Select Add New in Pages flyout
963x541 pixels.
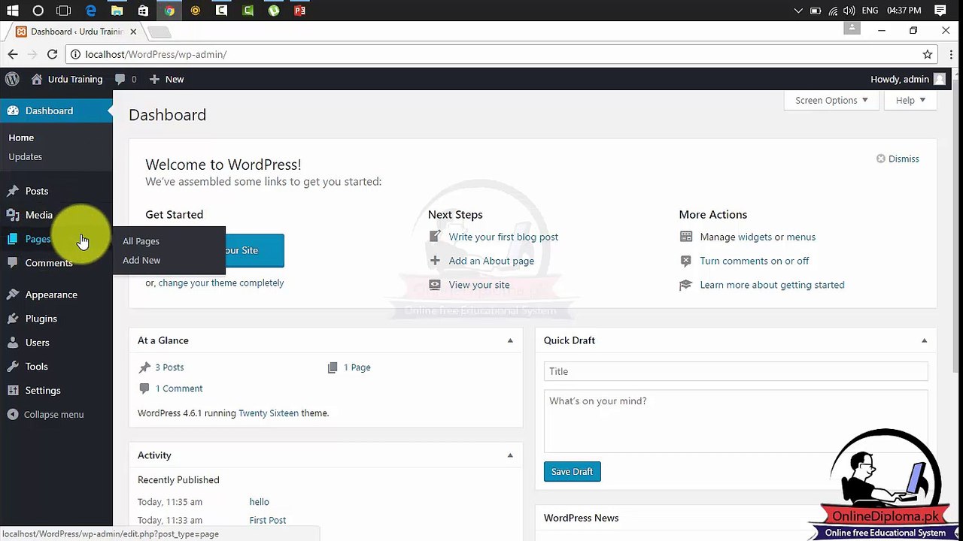[x=141, y=260]
